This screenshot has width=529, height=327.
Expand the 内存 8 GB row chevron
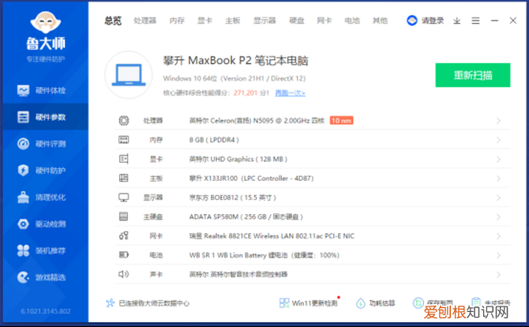pos(498,140)
